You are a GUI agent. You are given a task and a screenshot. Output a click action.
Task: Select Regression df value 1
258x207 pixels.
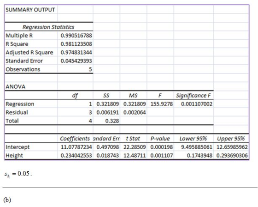90,104
